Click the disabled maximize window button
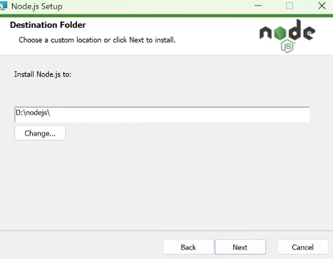Image resolution: width=333 pixels, height=259 pixels. click(x=289, y=6)
